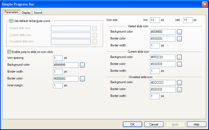Click browse button for Current slide Border color
The image size is (209, 130).
click(x=179, y=64)
